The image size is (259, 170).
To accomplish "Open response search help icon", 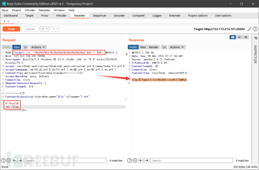I will pos(129,160).
